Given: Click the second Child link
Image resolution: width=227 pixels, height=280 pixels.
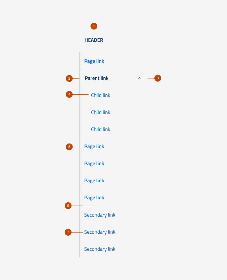Looking at the screenshot, I should pos(100,112).
